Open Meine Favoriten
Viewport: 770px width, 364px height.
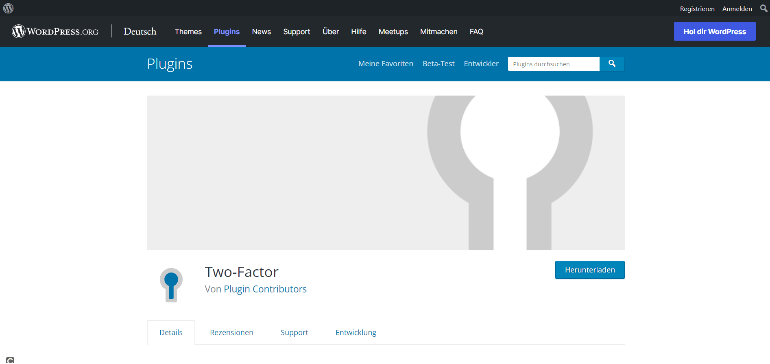tap(386, 64)
